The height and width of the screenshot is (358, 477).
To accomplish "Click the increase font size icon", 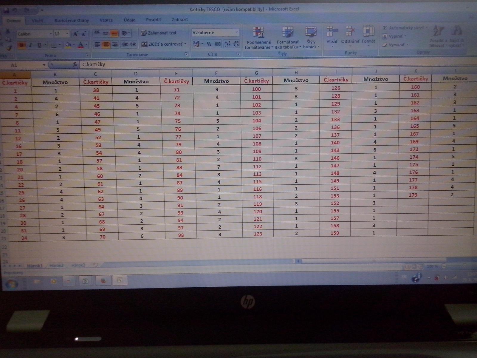I will point(76,34).
